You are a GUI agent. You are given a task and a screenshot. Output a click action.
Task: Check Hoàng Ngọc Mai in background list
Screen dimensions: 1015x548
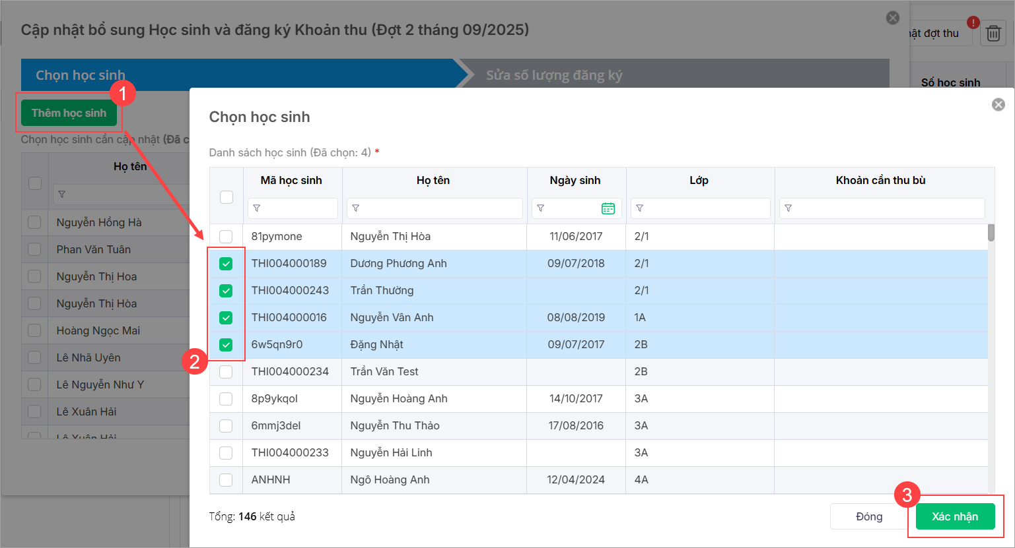pos(34,331)
